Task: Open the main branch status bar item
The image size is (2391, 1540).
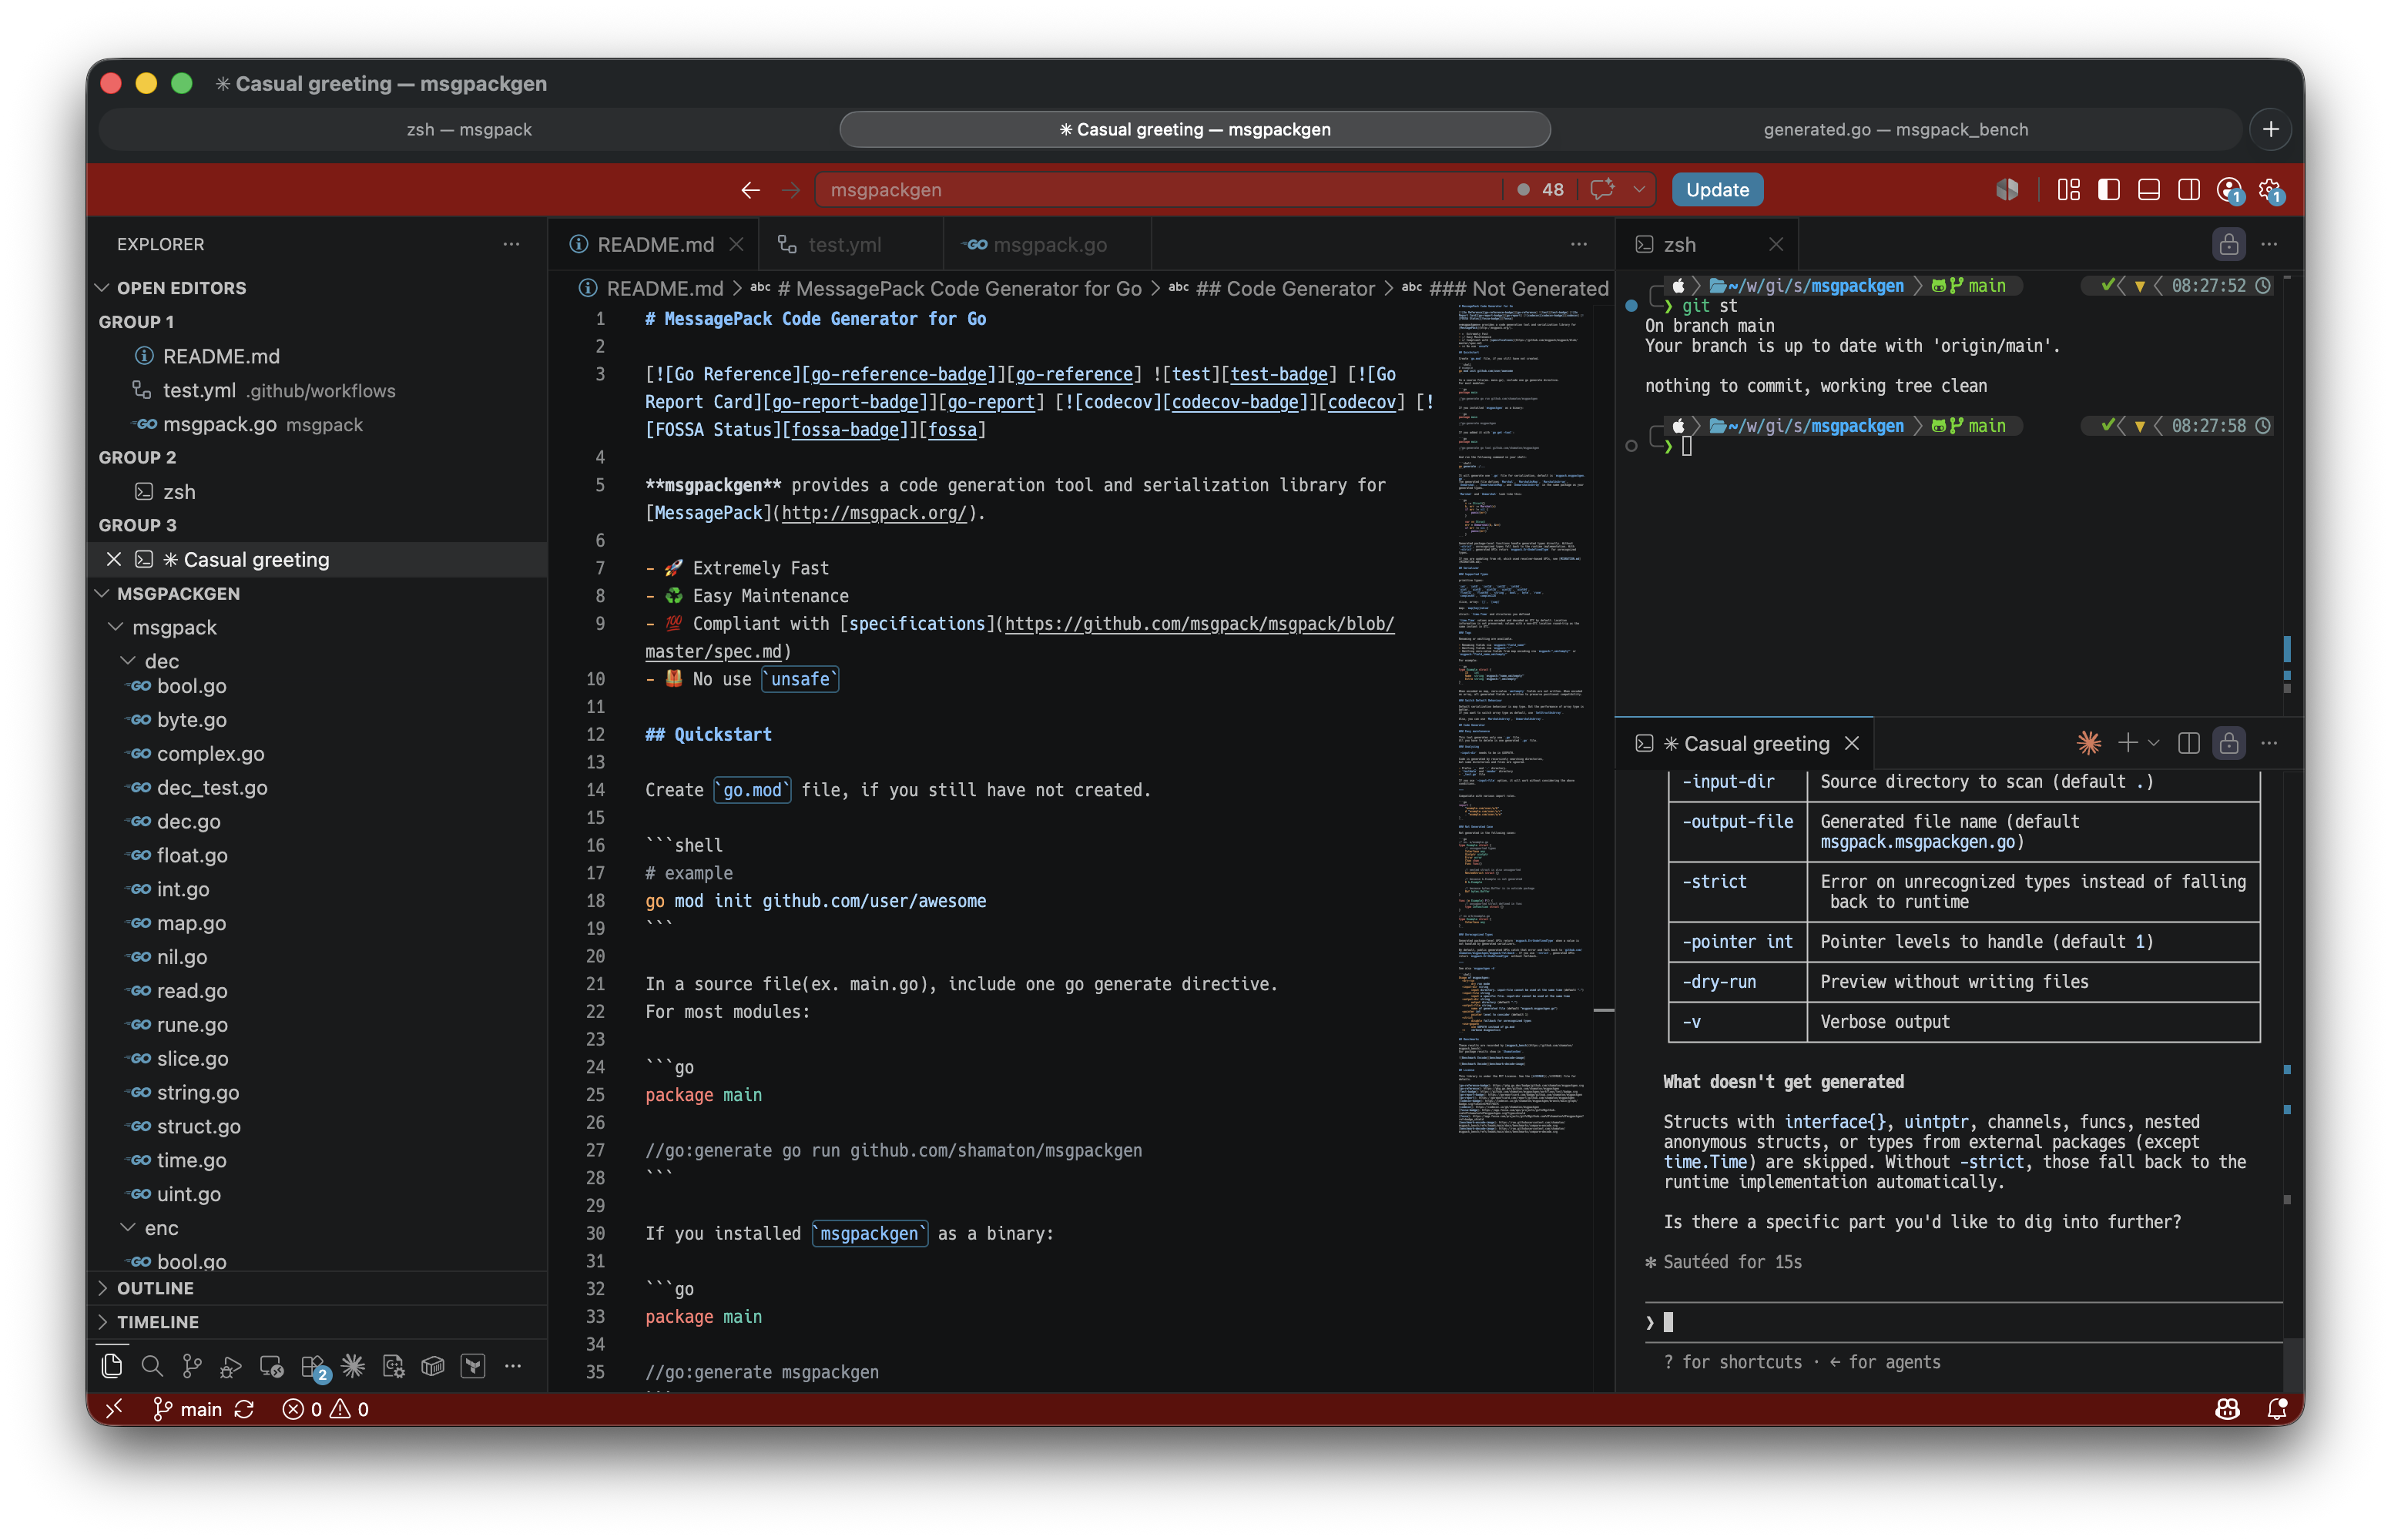Action: (187, 1409)
